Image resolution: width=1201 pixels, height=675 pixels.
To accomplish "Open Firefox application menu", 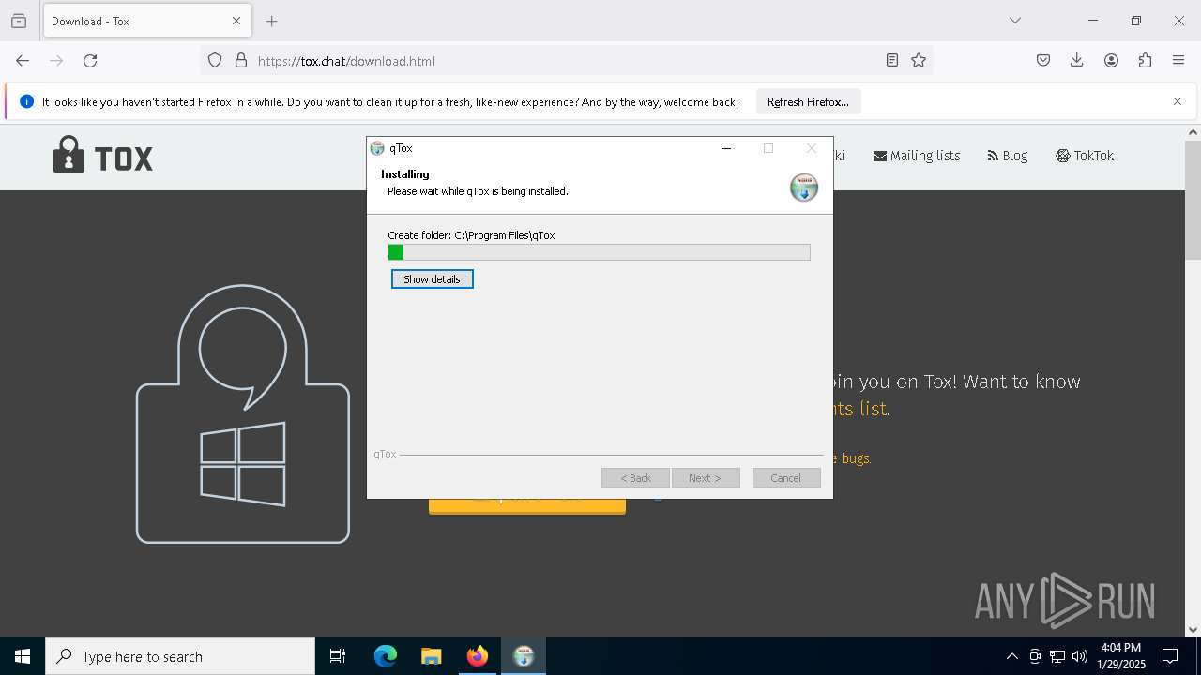I will click(x=1178, y=61).
